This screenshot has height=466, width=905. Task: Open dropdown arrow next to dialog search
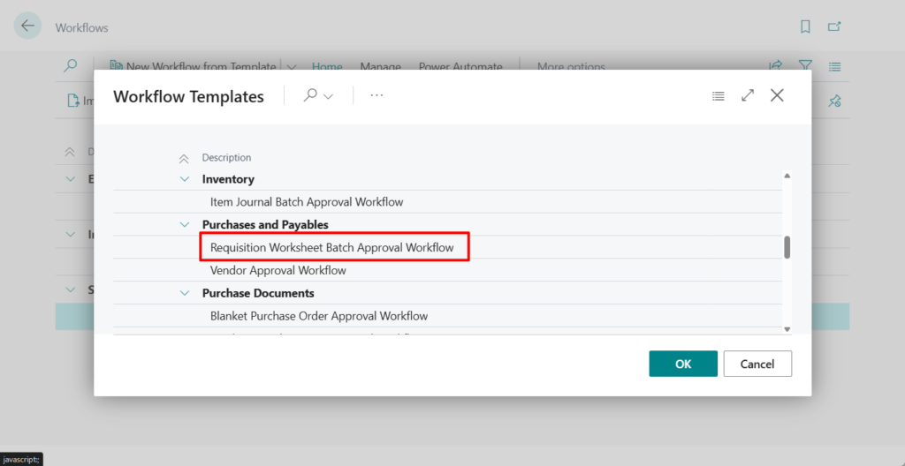[329, 96]
